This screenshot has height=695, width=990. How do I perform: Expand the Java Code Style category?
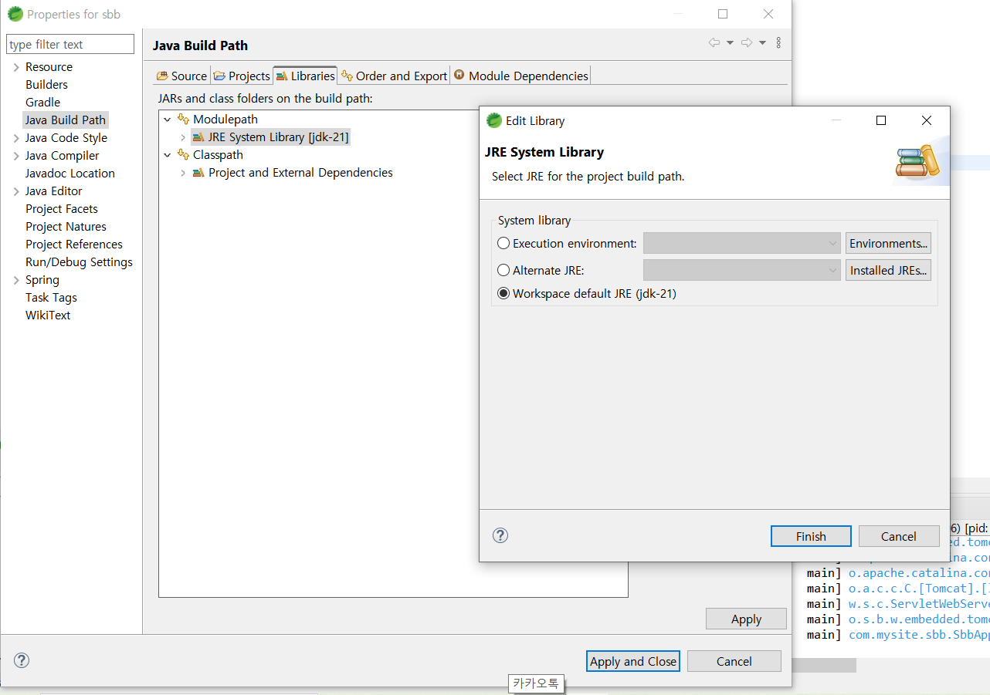[x=16, y=138]
